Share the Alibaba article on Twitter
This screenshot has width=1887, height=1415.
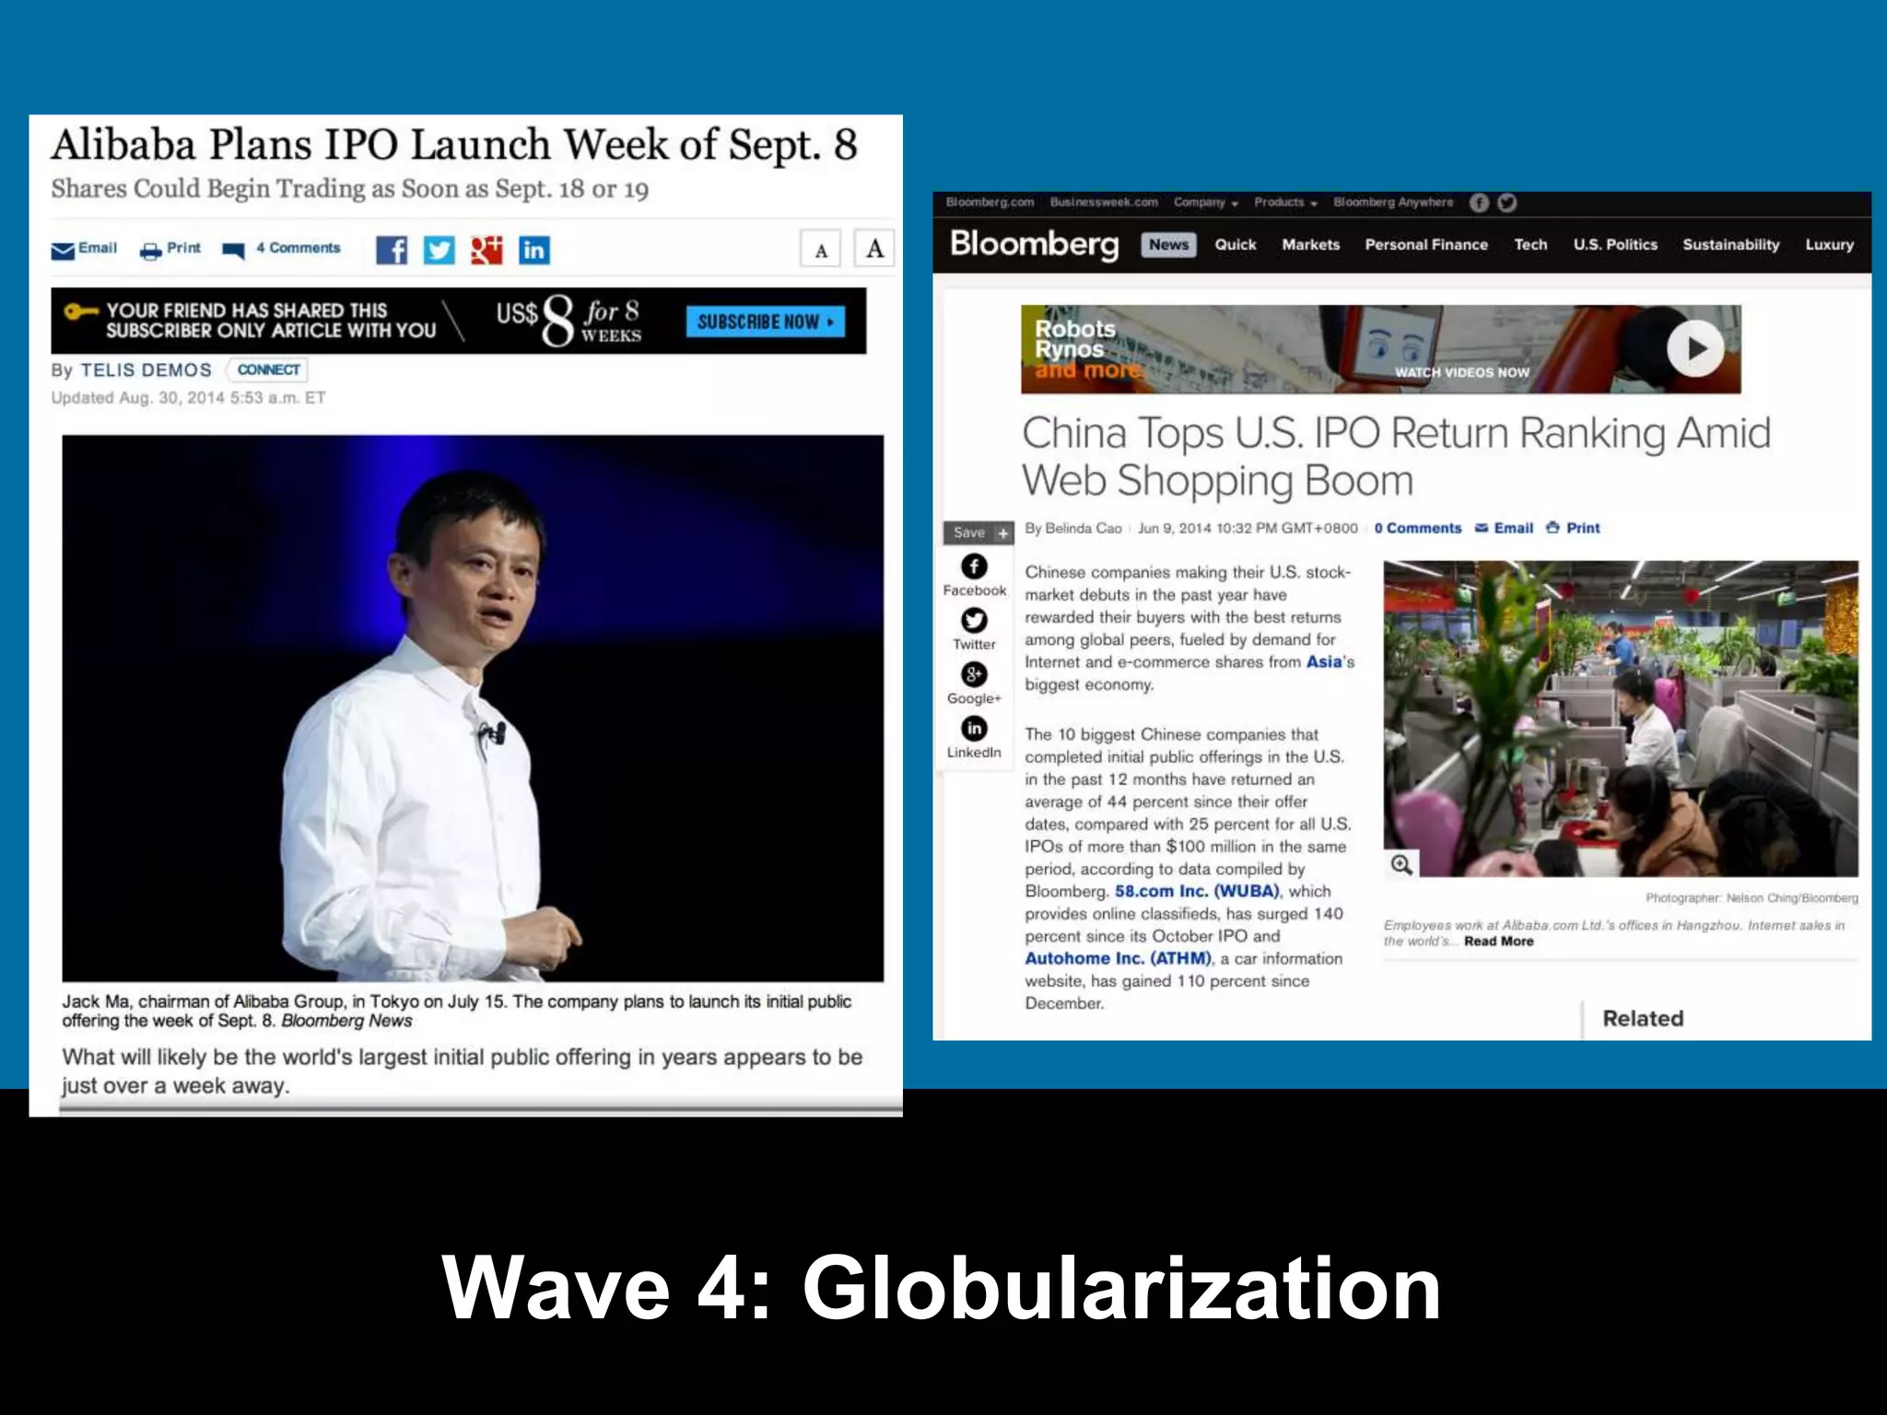[x=440, y=251]
